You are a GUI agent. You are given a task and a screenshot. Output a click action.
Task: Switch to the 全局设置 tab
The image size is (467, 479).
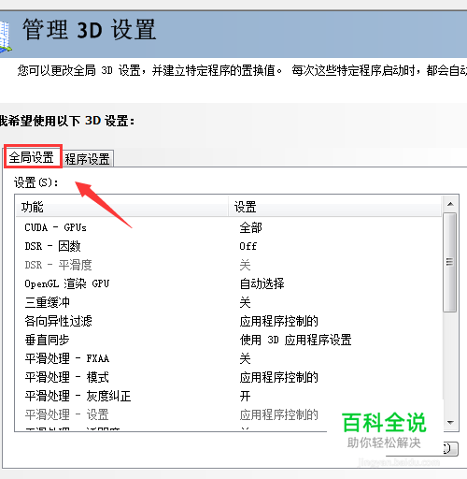33,157
